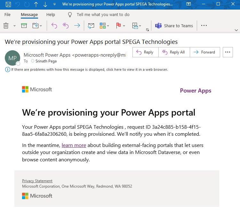Expand the ribbon with the chevron arrow
Image resolution: width=240 pixels, height=219 pixels.
(x=236, y=30)
